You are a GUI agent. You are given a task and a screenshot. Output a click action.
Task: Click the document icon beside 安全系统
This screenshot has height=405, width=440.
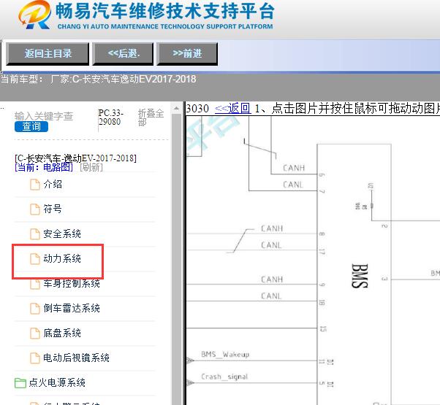[x=35, y=234]
